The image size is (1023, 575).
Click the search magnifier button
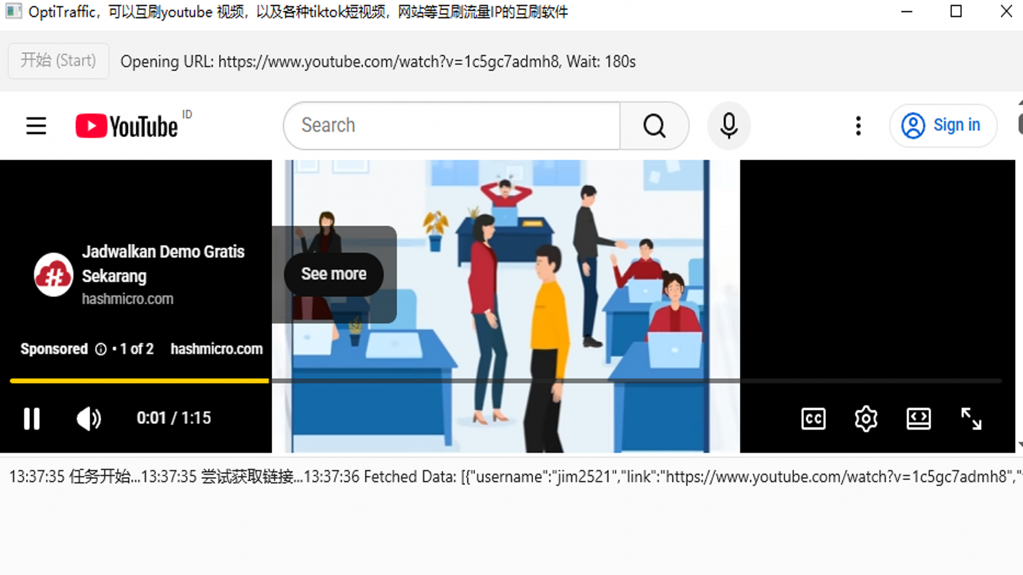[x=654, y=126]
